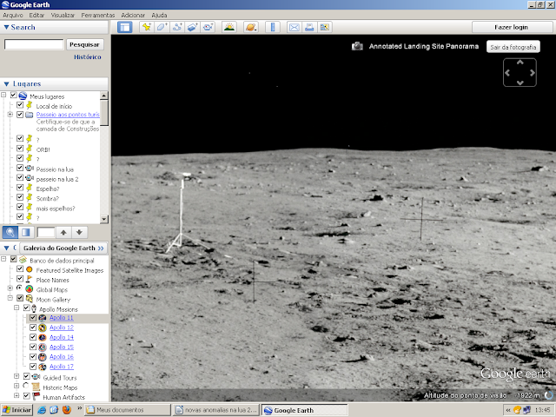This screenshot has width=556, height=417.
Task: Open the Histórico search history link
Action: coord(88,57)
